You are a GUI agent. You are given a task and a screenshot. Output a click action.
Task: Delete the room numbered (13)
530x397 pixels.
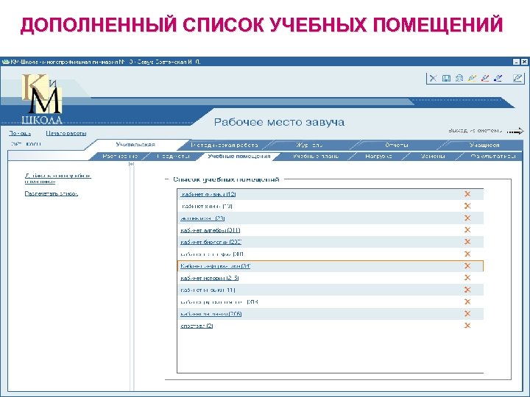(x=467, y=206)
